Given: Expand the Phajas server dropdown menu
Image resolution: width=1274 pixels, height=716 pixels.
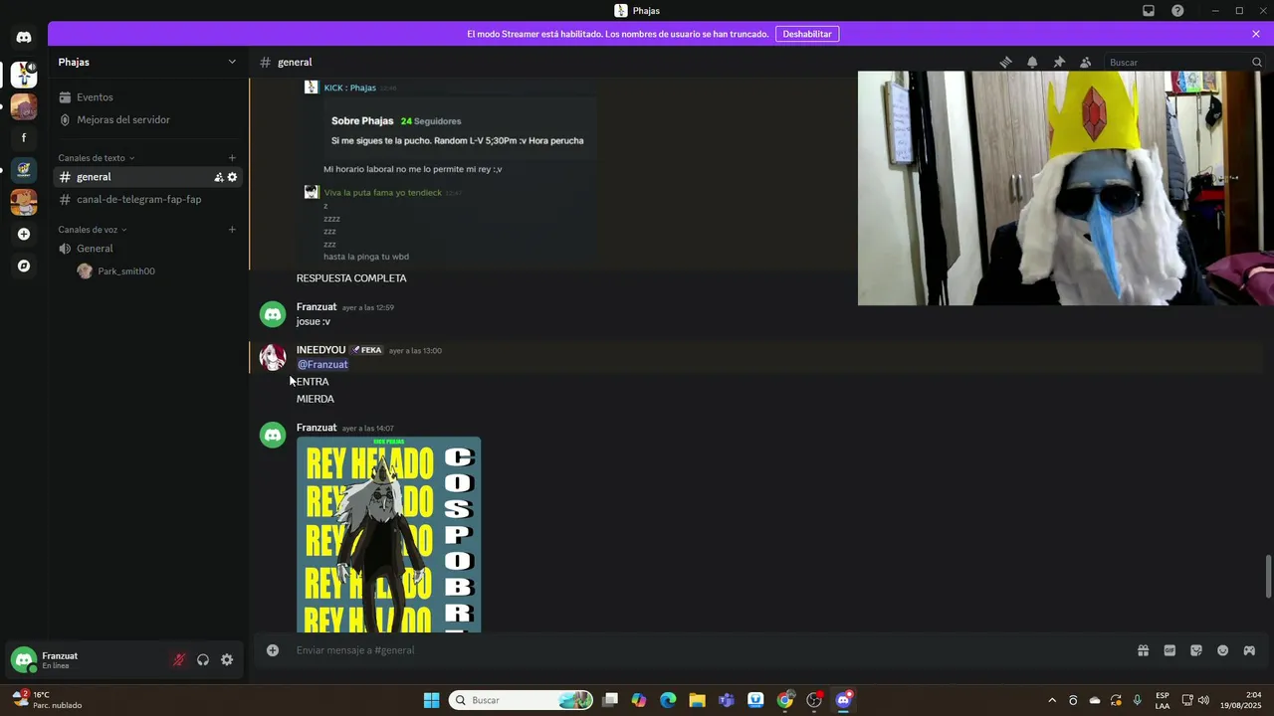Looking at the screenshot, I should click(x=232, y=62).
